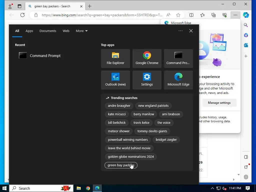Select trending search meteor shower
Image resolution: width=256 pixels, height=192 pixels.
click(119, 131)
